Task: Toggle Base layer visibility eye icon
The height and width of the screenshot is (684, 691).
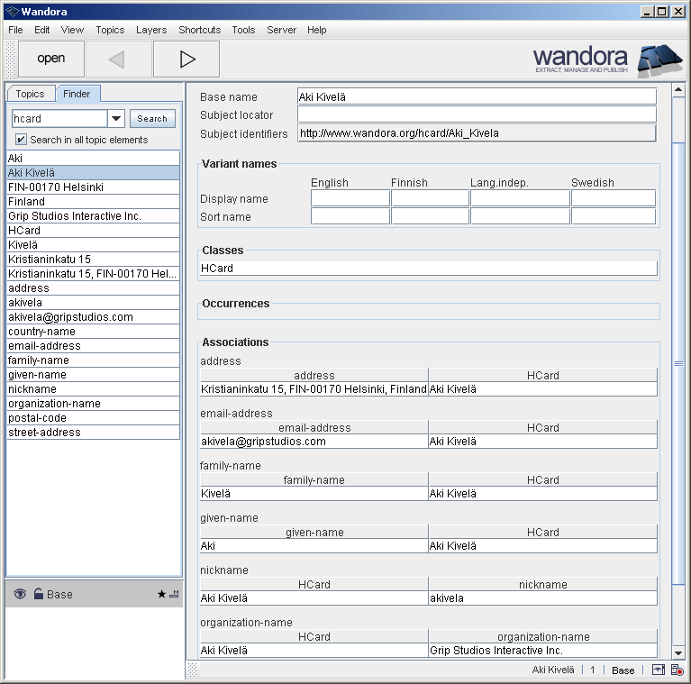Action: 20,594
